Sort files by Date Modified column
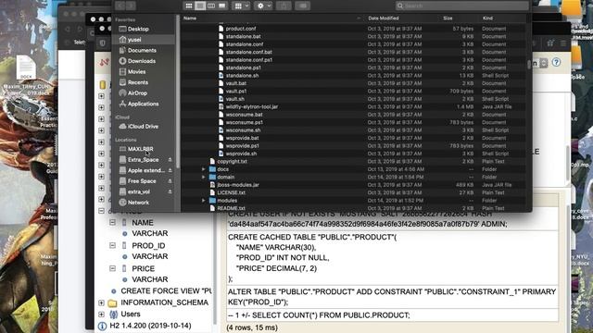Viewport: 593px width, 333px height. click(x=384, y=18)
